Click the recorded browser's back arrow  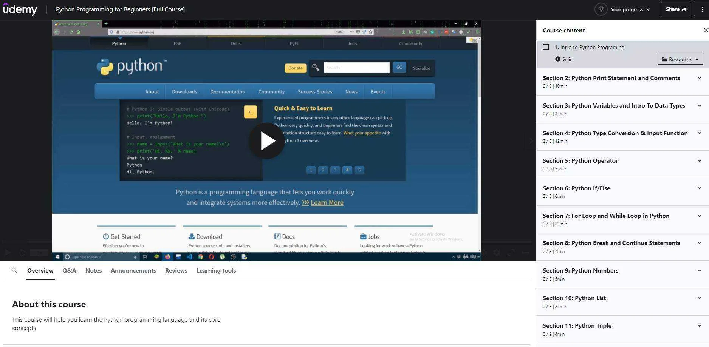[56, 32]
